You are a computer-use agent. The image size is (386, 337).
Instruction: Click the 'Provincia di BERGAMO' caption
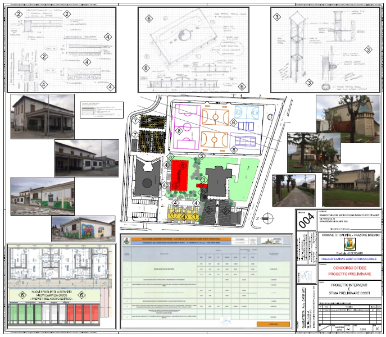pos(349,253)
